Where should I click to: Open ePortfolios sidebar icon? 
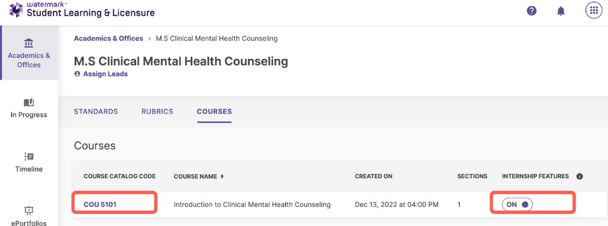pyautogui.click(x=29, y=210)
